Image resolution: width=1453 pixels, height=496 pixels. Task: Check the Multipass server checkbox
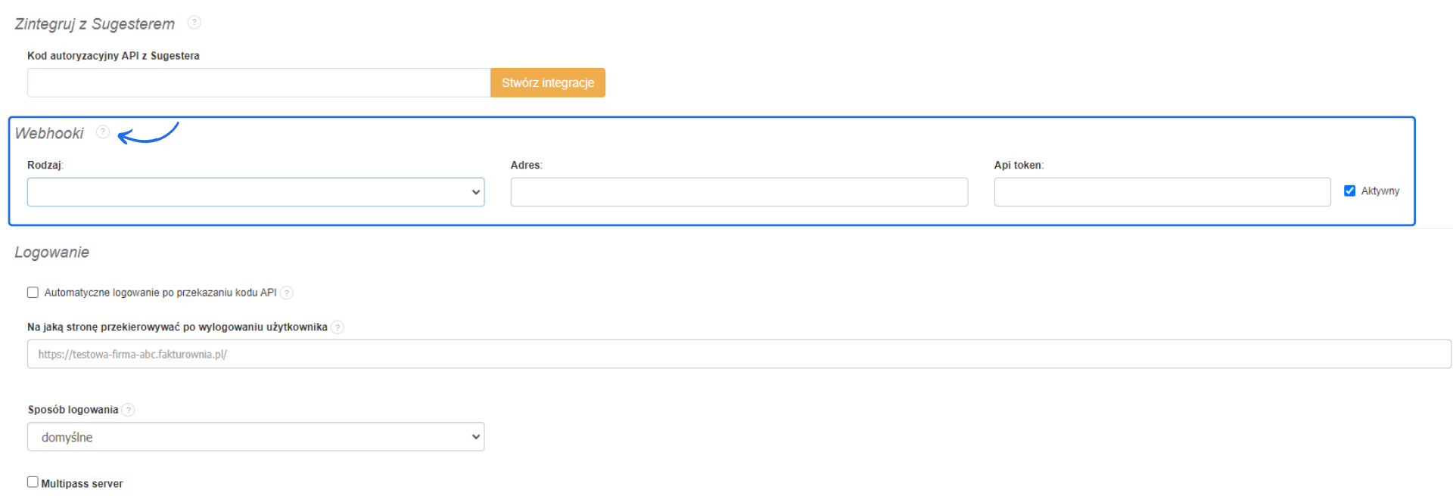pyautogui.click(x=33, y=482)
